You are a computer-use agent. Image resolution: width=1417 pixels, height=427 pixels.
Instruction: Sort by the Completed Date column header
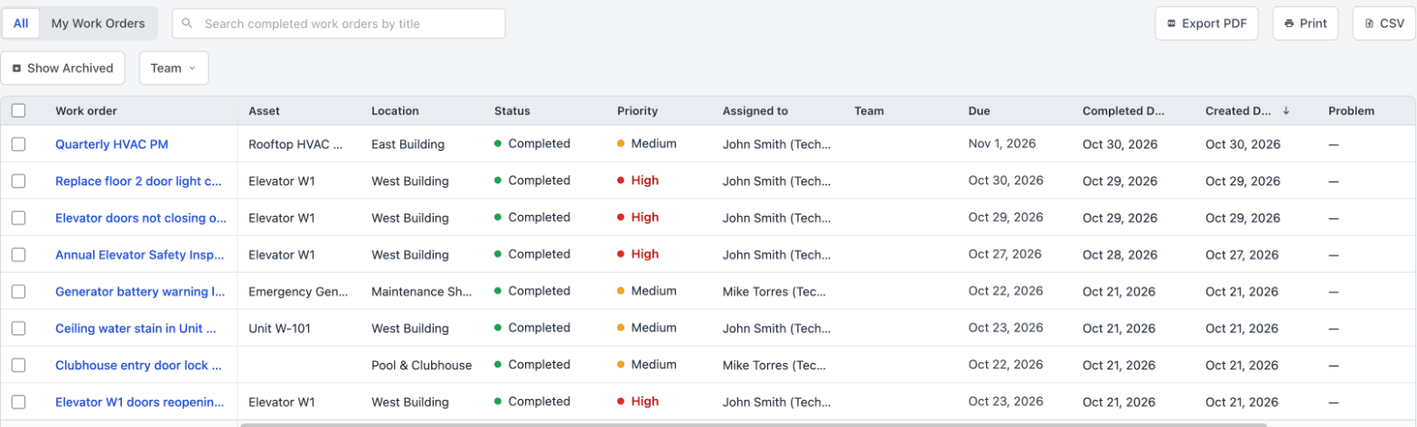1124,111
